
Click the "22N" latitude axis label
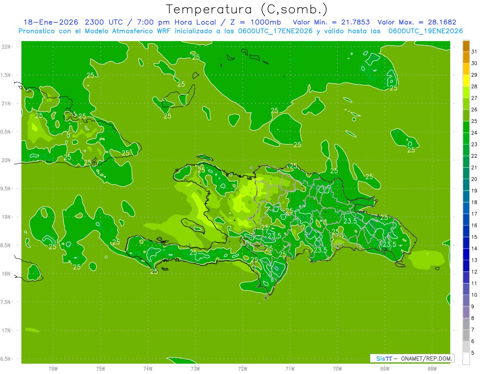(6, 47)
